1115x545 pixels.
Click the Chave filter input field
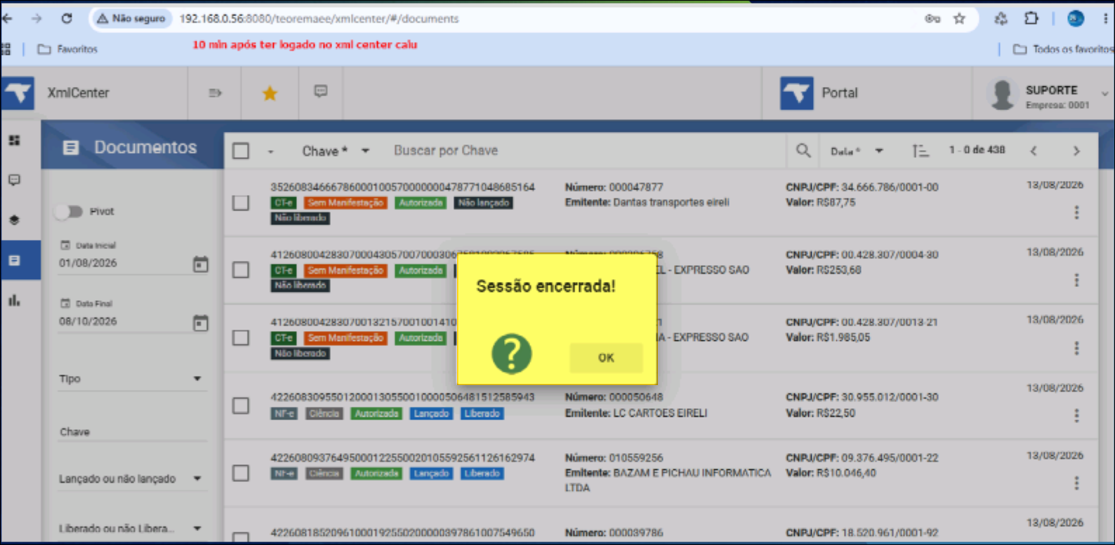tap(132, 432)
